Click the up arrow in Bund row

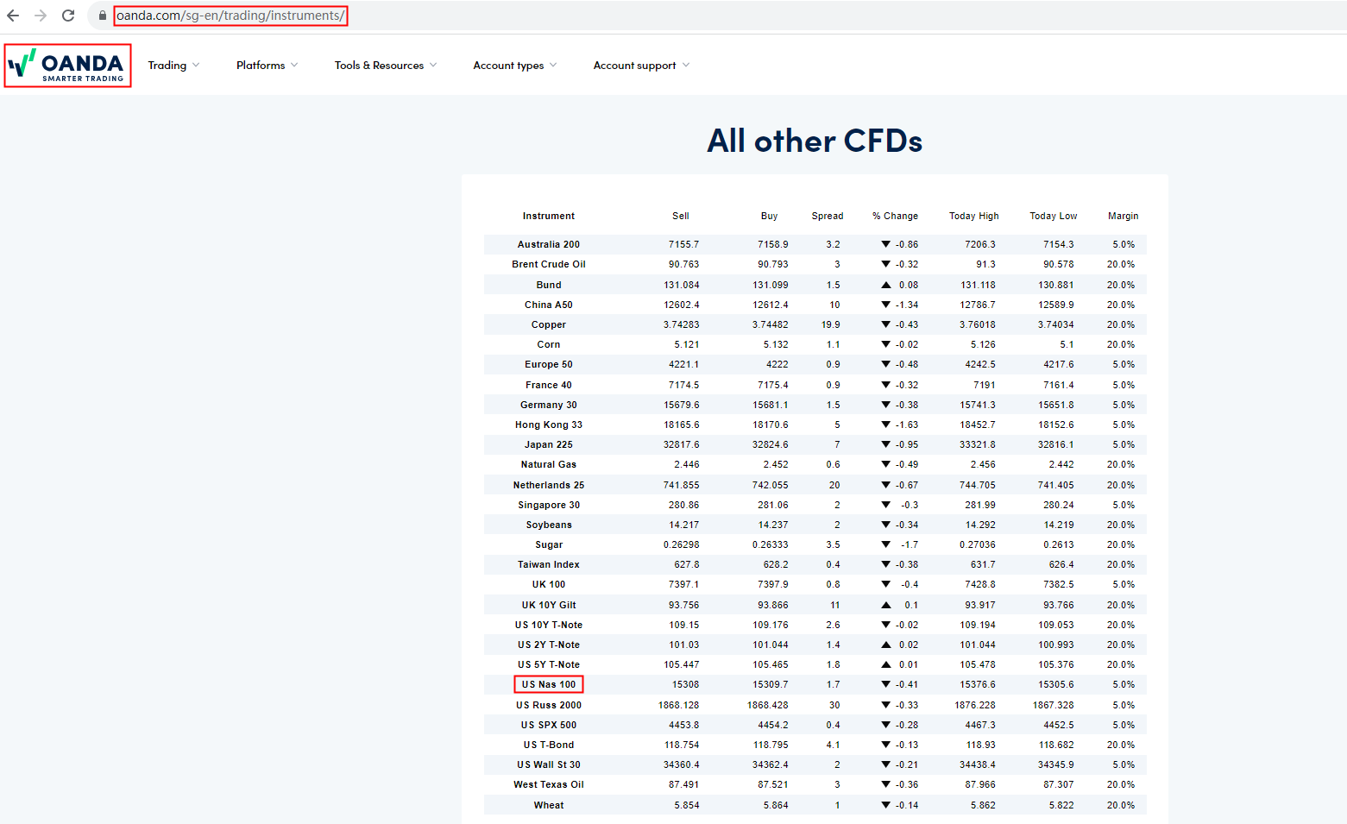tap(885, 285)
